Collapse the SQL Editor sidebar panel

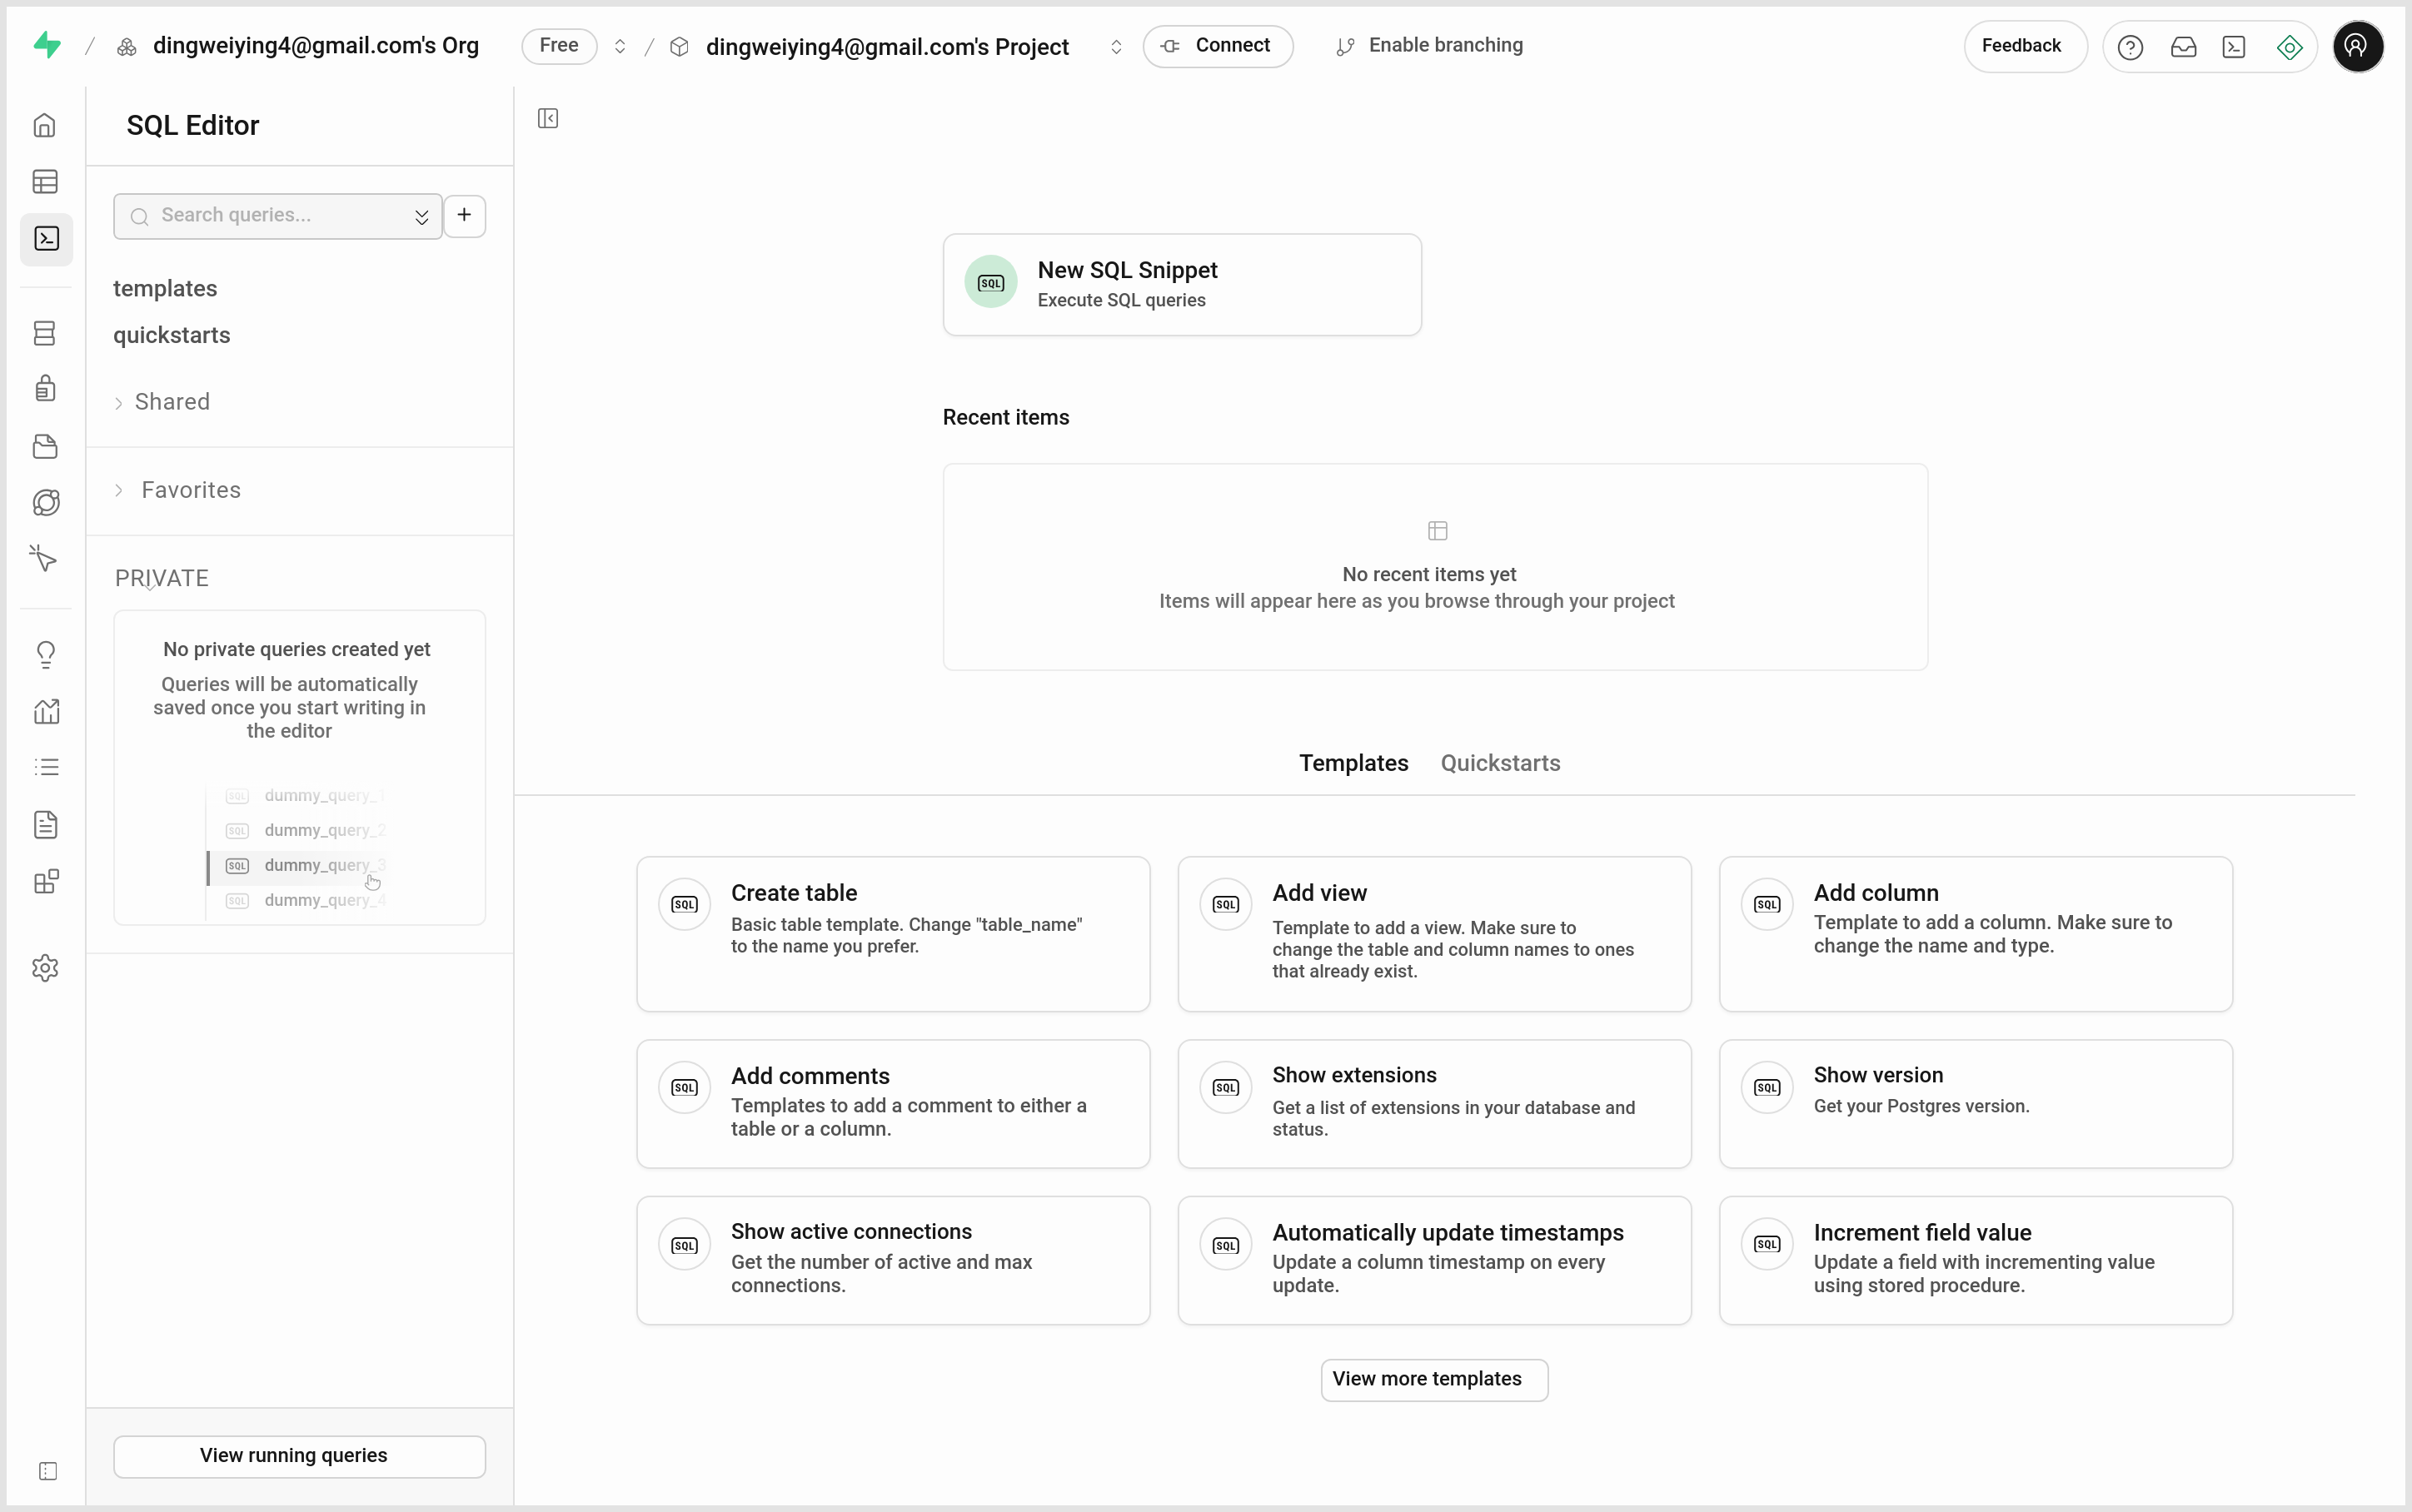547,118
